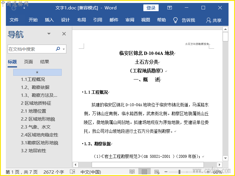Jump to heading 2.2 区域地形地貌
The height and width of the screenshot is (176, 235).
pyautogui.click(x=38, y=119)
